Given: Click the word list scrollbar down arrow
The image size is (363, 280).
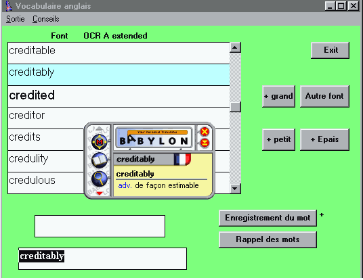Looking at the screenshot, I should tap(235, 189).
